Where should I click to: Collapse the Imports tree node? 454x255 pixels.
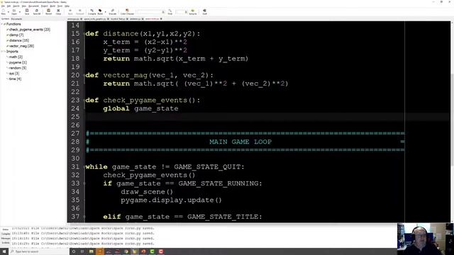point(2,52)
